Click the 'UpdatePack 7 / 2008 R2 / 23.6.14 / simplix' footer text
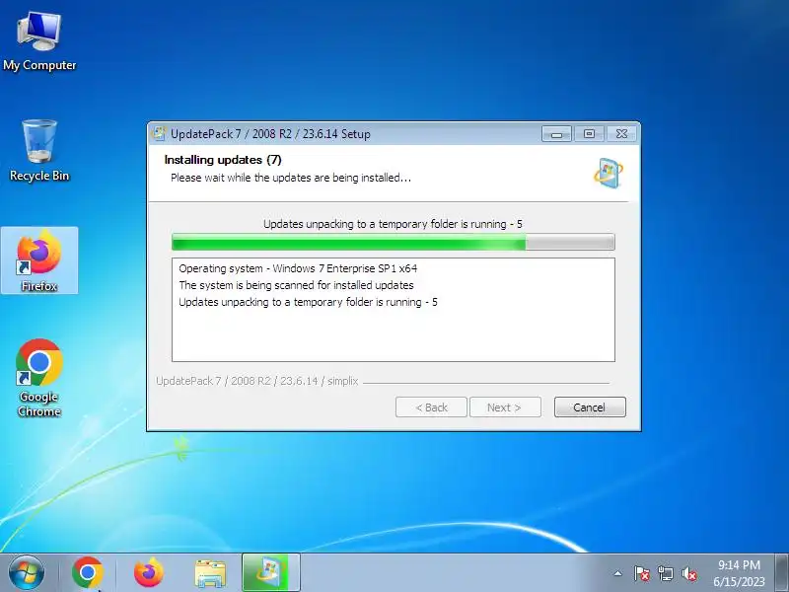The image size is (789, 592). [x=257, y=381]
